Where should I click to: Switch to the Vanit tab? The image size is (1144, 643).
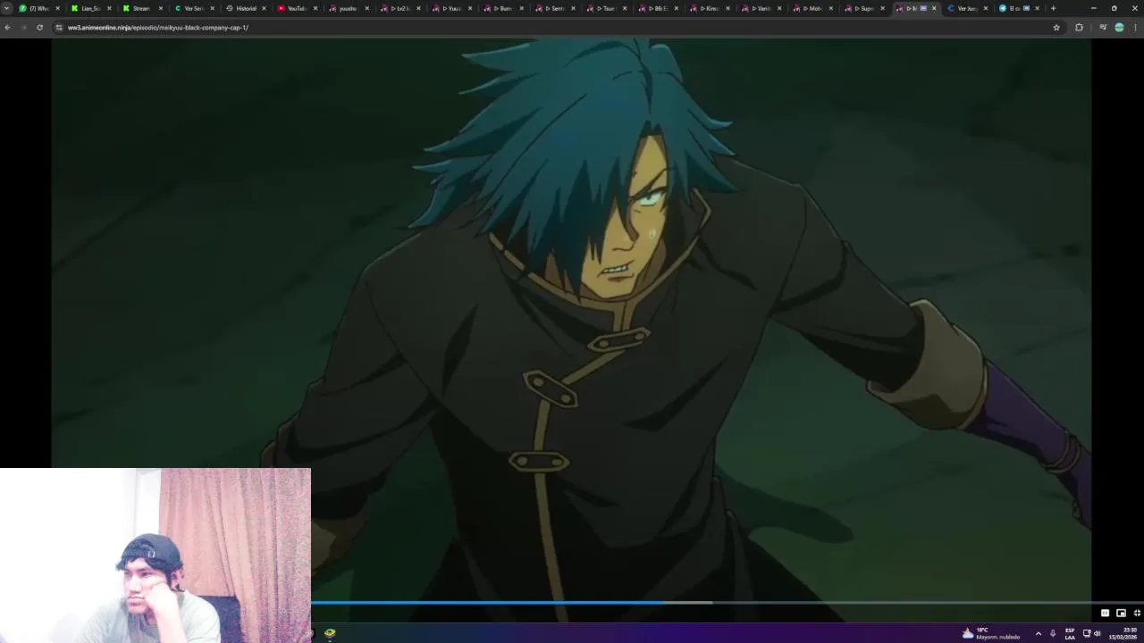760,8
